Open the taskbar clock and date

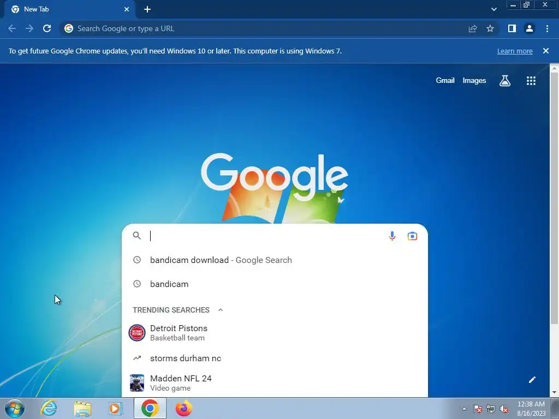pos(531,409)
